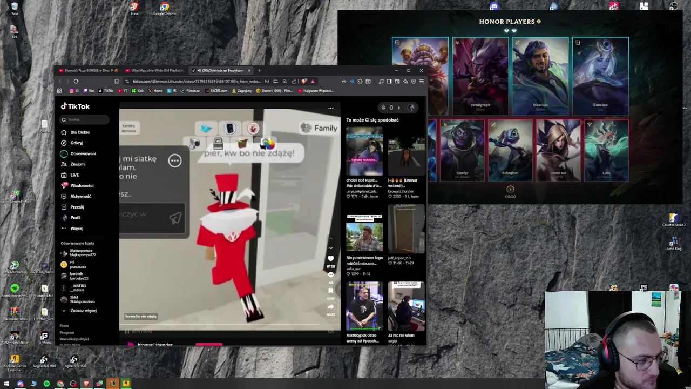Click the TikTok logo
Viewport: 691px width, 389px height.
tap(75, 106)
